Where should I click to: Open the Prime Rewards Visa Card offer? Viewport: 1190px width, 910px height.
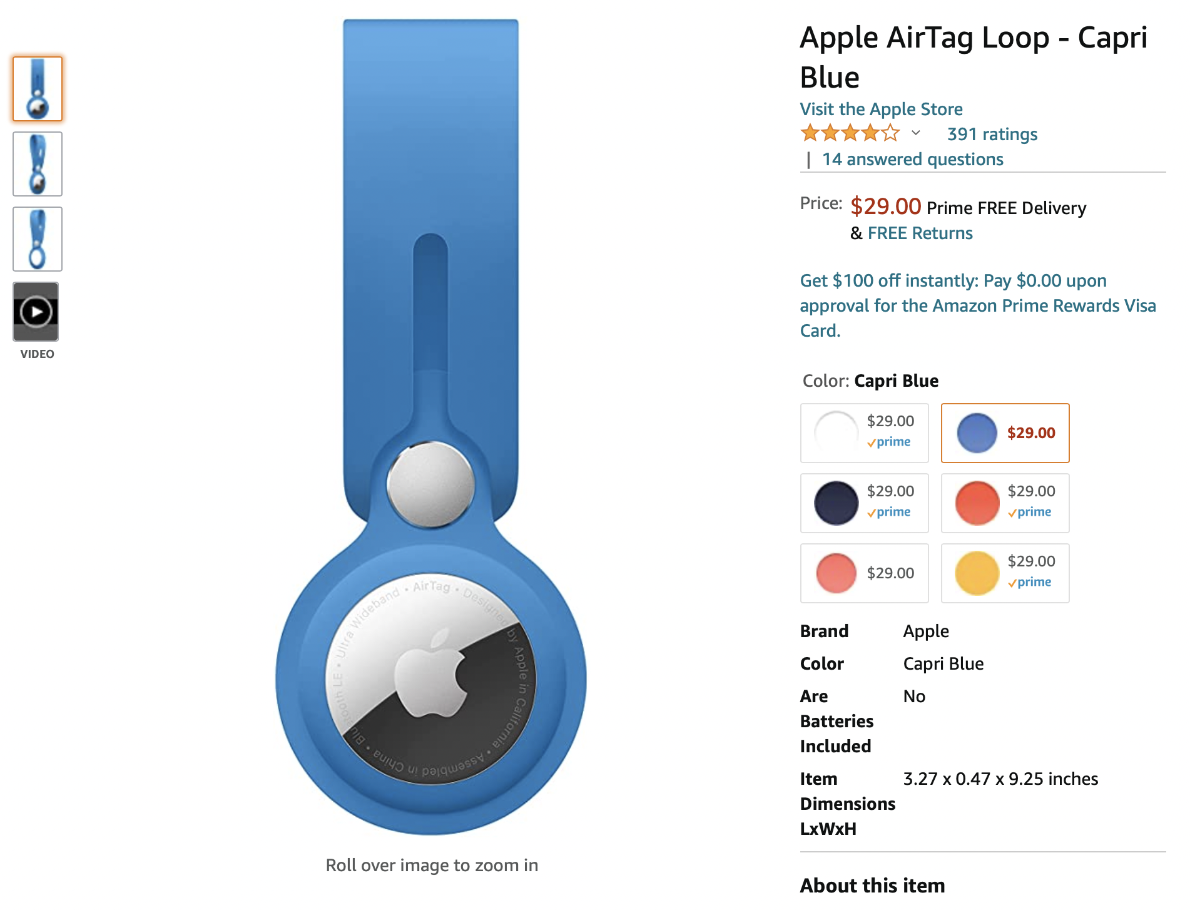pyautogui.click(x=977, y=305)
